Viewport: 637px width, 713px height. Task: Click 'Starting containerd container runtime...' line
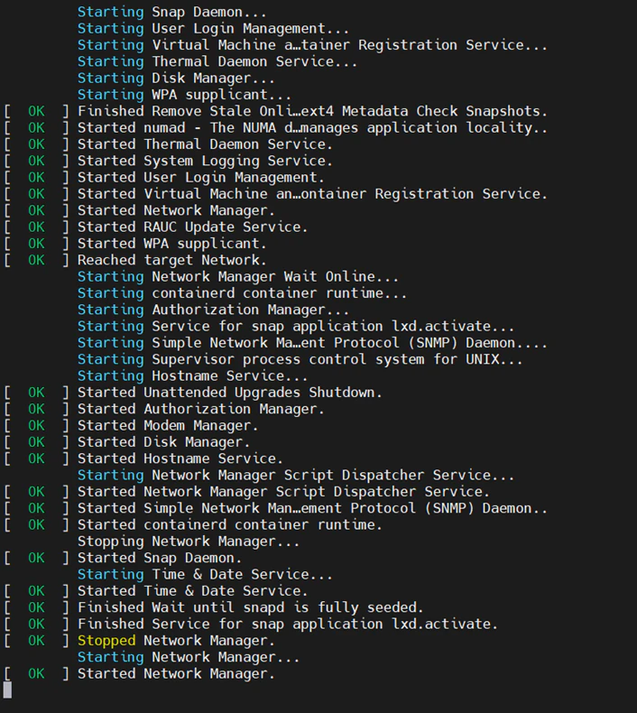point(243,293)
